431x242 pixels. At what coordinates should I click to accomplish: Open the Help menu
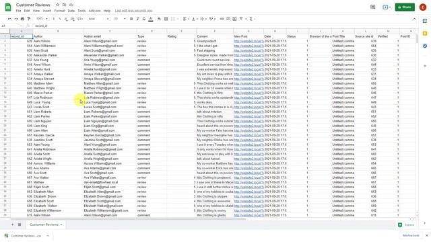(x=107, y=11)
